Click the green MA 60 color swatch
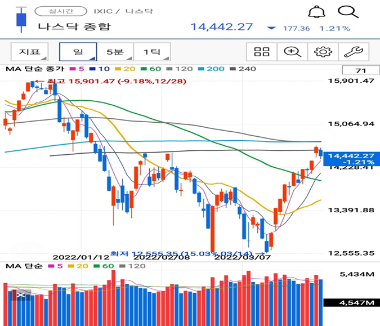Image resolution: width=380 pixels, height=326 pixels. point(144,69)
